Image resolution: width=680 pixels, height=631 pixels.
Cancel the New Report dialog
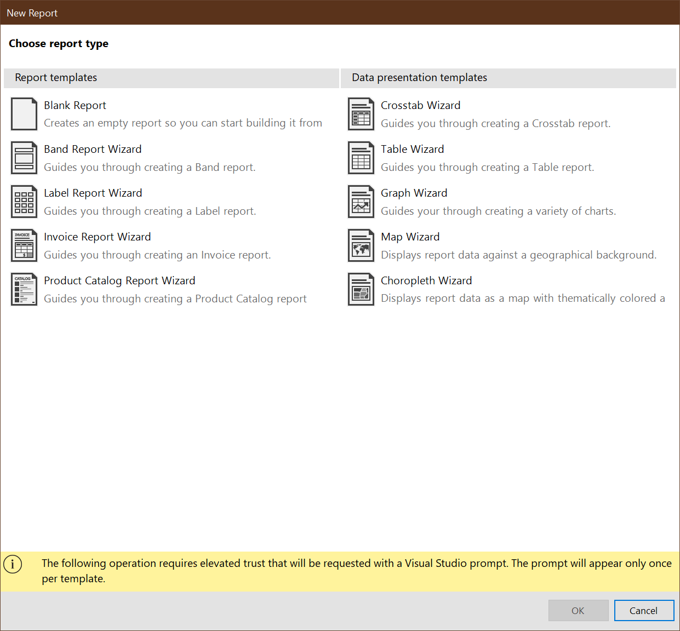644,610
